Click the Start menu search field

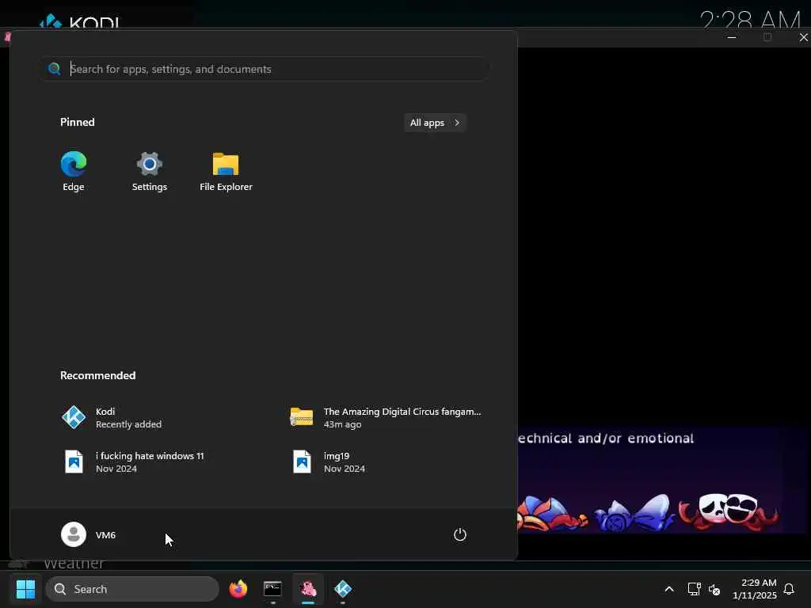[265, 69]
